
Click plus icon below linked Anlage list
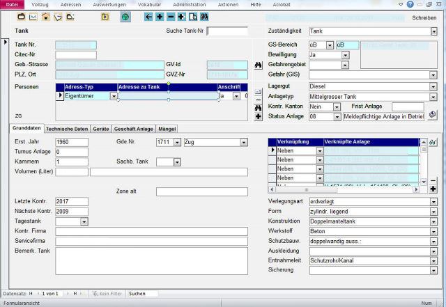(x=433, y=189)
